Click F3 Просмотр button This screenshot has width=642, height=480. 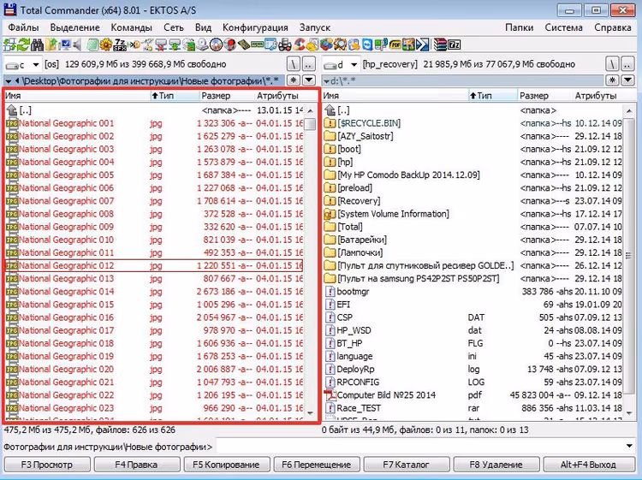[47, 465]
